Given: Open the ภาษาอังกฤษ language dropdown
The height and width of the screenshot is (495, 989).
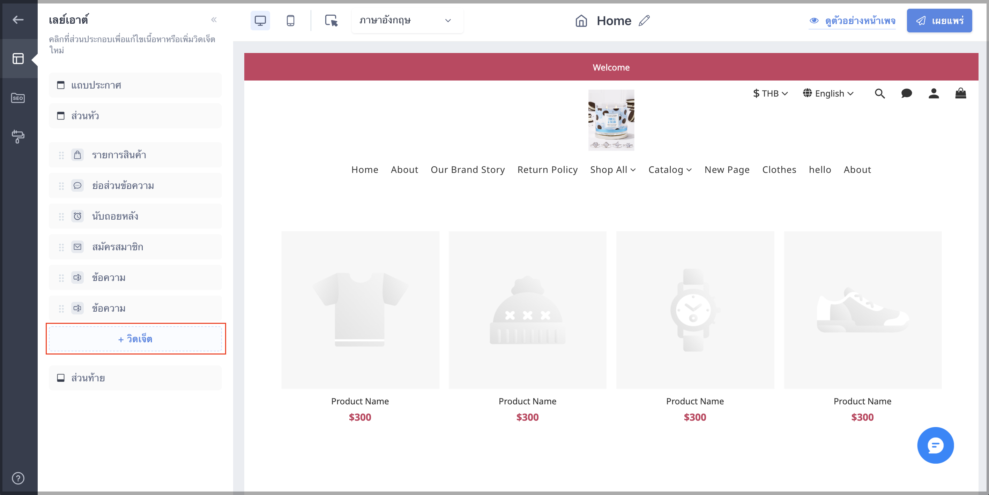Looking at the screenshot, I should [x=407, y=20].
